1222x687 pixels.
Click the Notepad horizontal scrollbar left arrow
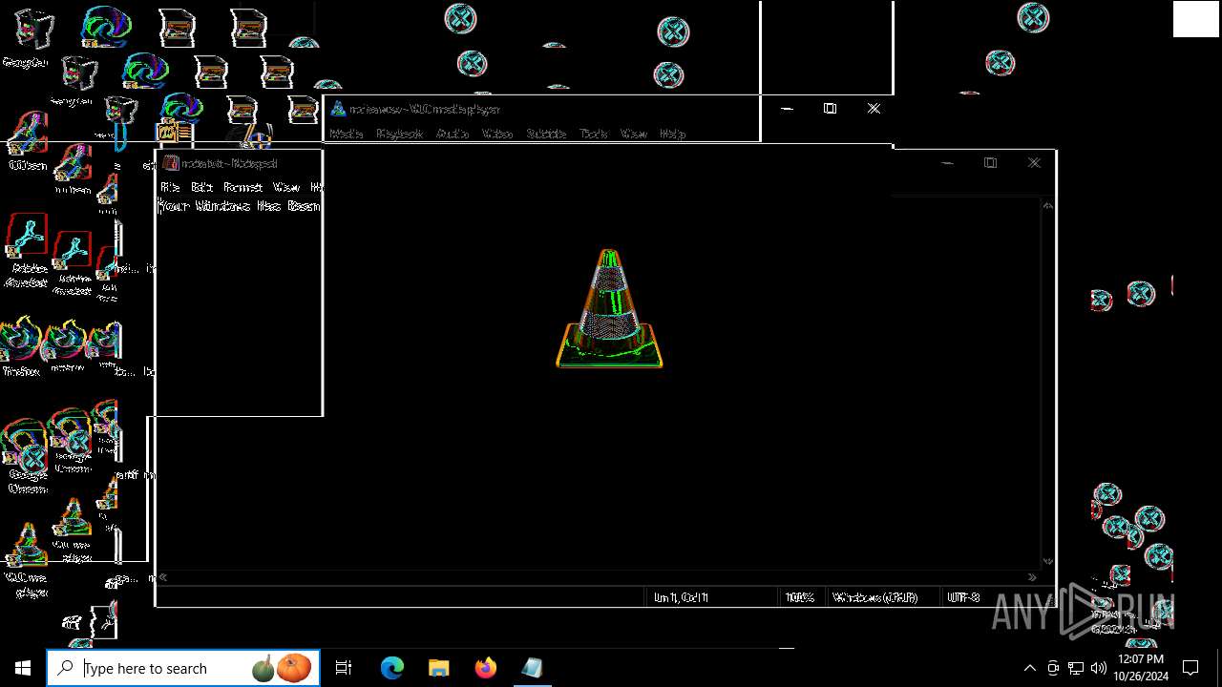coord(163,577)
